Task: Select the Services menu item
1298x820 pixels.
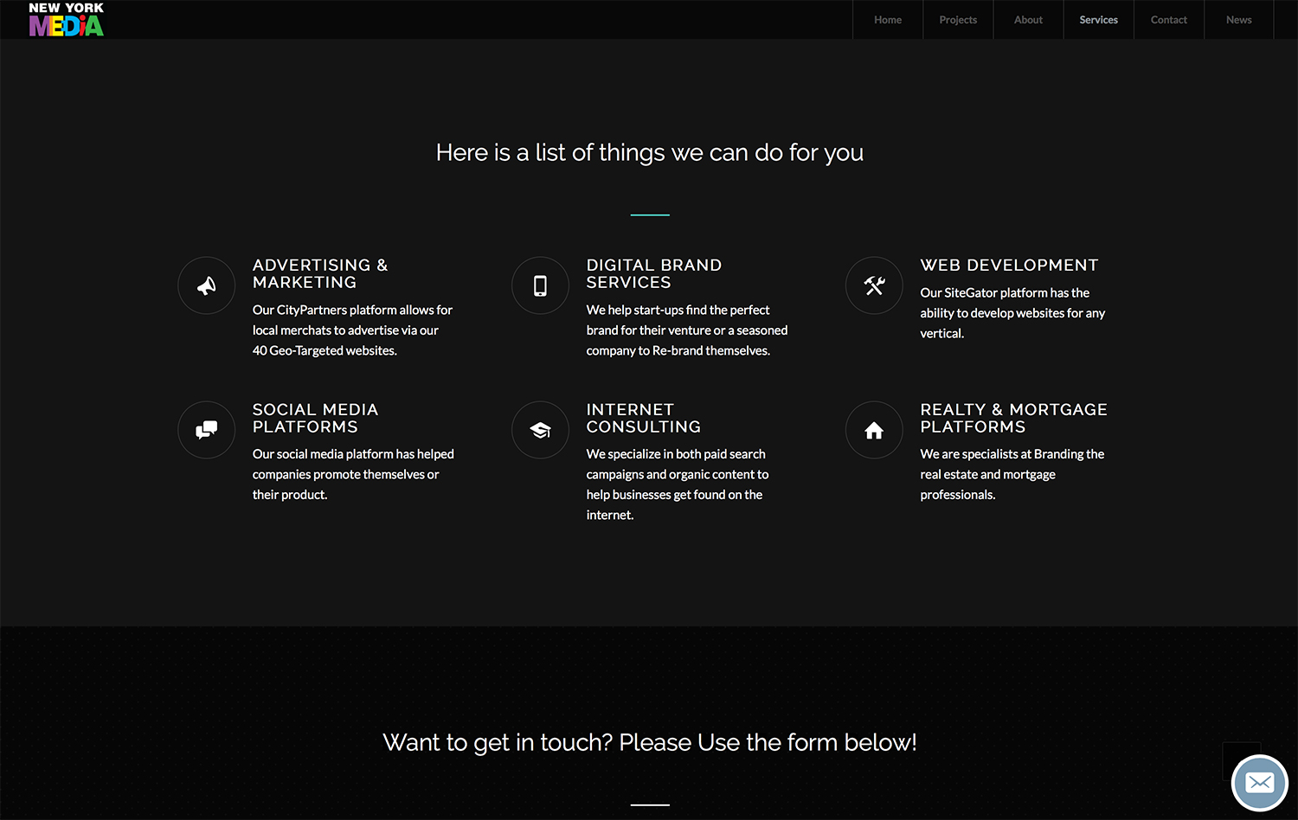Action: tap(1098, 20)
